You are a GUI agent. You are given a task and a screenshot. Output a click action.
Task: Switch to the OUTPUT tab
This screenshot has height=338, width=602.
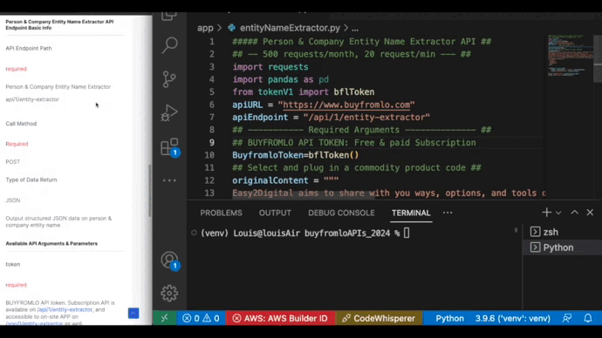(275, 213)
